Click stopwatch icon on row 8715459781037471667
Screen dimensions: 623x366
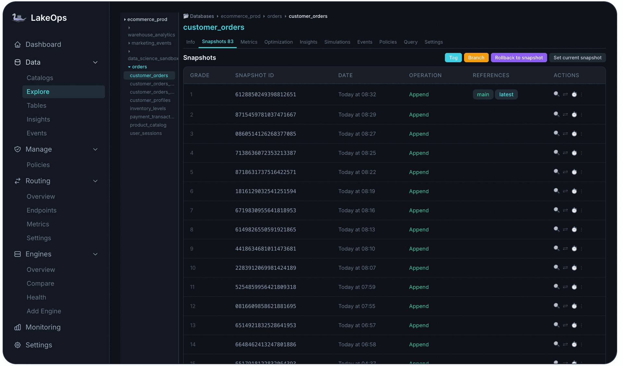(x=574, y=114)
